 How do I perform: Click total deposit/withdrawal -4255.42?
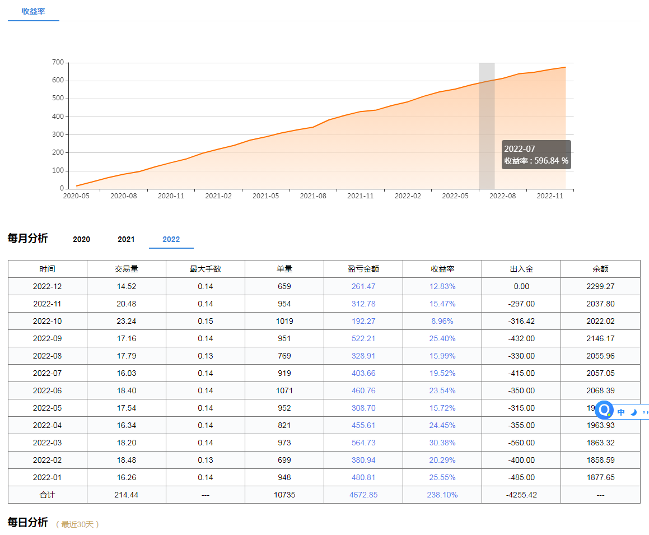coord(521,495)
